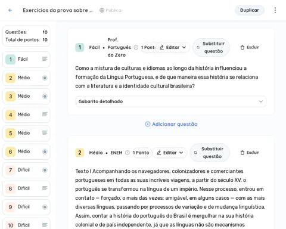Open the Editar dropdown for question 2
Image resolution: width=286 pixels, height=229 pixels.
[x=170, y=153]
